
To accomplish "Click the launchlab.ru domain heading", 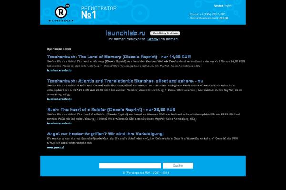I will (126, 33).
